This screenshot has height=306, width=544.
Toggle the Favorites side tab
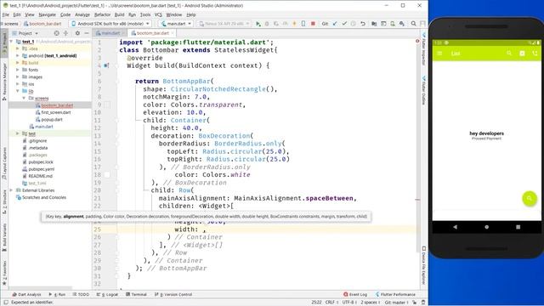4,274
